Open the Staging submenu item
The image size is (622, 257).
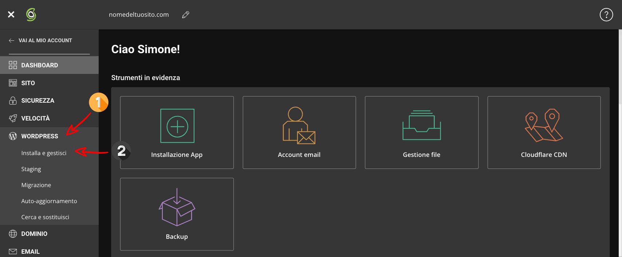point(31,169)
